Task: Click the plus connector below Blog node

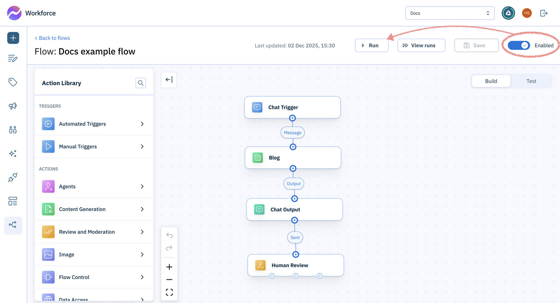Action: click(x=293, y=168)
